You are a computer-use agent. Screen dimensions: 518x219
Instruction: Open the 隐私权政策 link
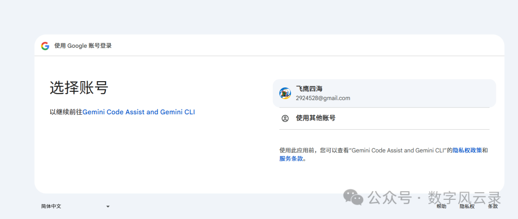coord(467,150)
